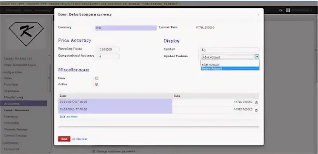Open Knowledge in the sidebar menu
The width and height of the screenshot is (318, 154).
point(12,123)
